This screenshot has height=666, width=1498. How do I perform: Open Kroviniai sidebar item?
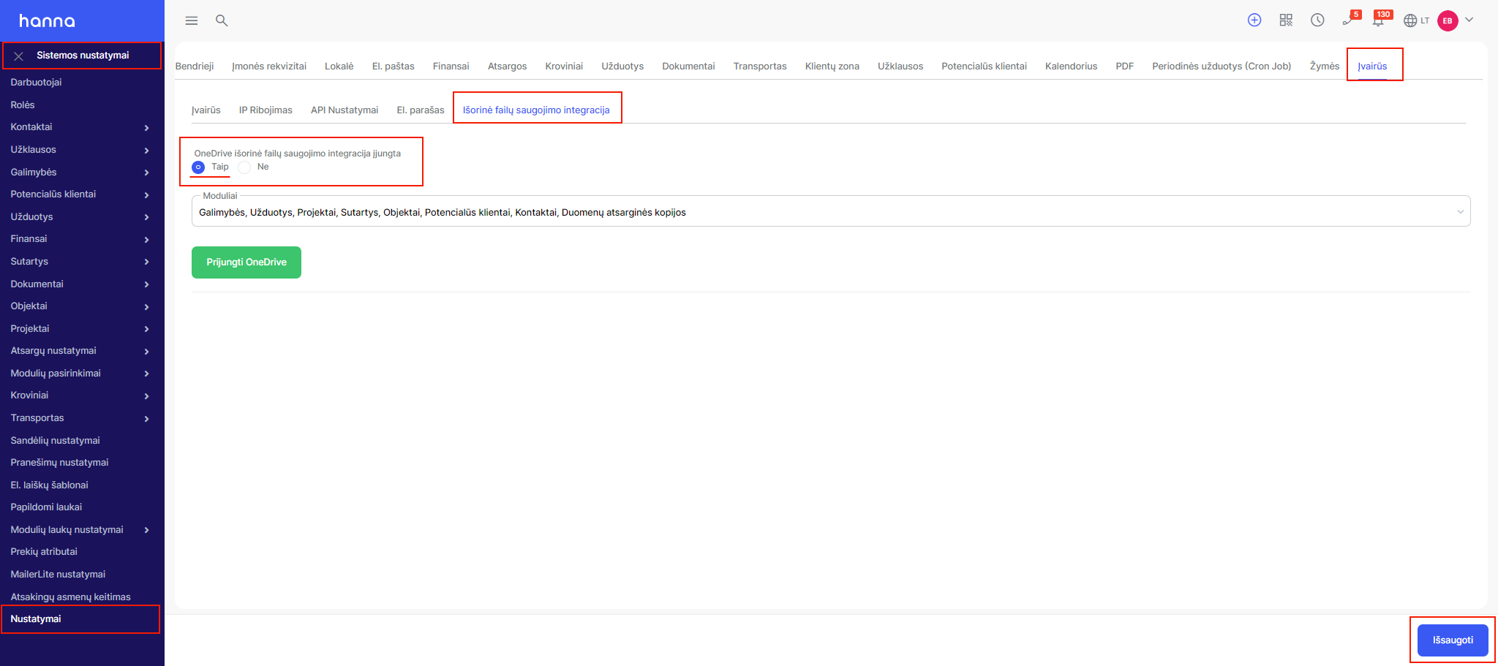[x=29, y=395]
